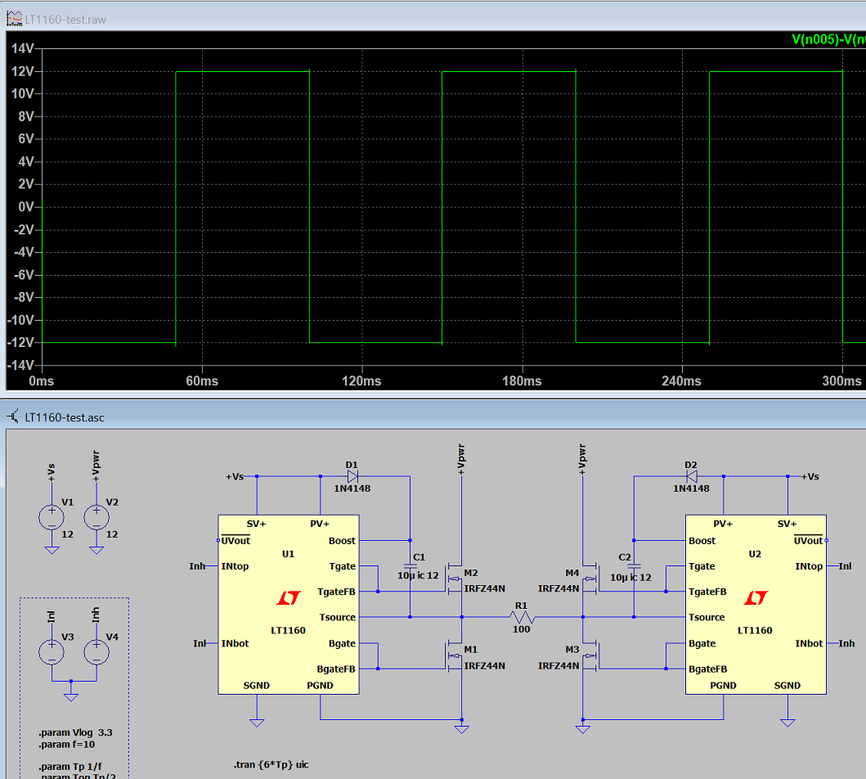Select MOSFET M4 symbol
The width and height of the screenshot is (866, 779).
click(x=590, y=579)
